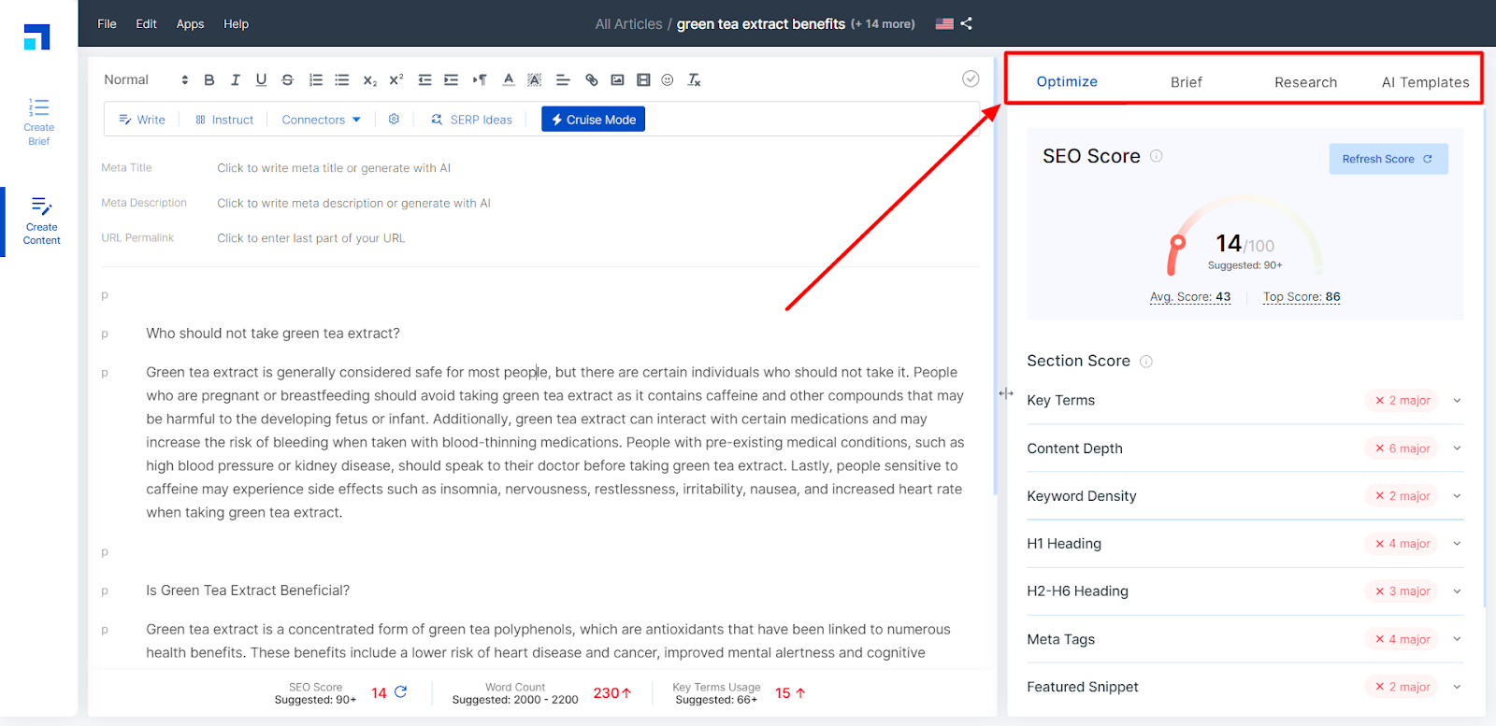
Task: Open Create Content in the sidebar
Action: tap(41, 221)
